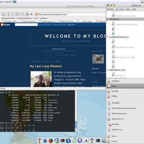The height and width of the screenshot is (144, 144).
Task: Click the blue app icon beside home in dock
Action: [x=45, y=141]
